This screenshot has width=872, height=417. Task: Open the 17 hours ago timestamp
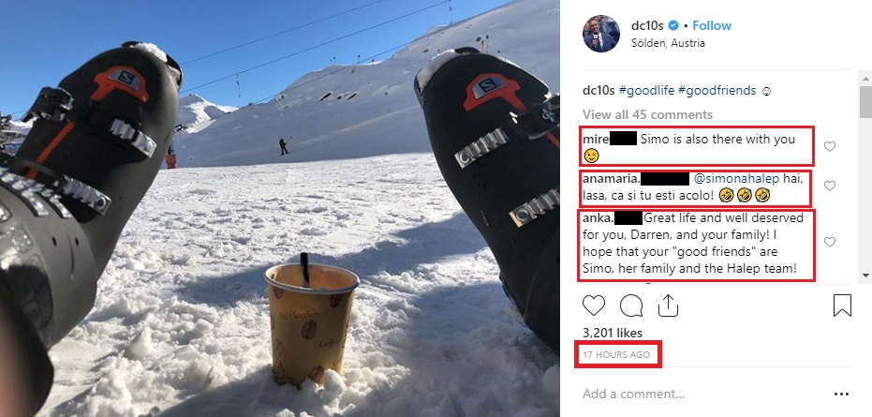point(616,354)
